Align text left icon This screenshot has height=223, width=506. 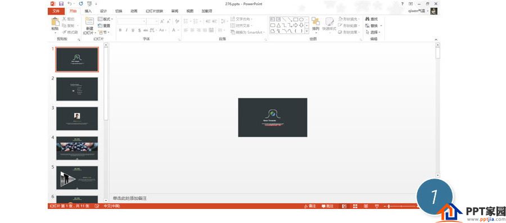tap(186, 30)
